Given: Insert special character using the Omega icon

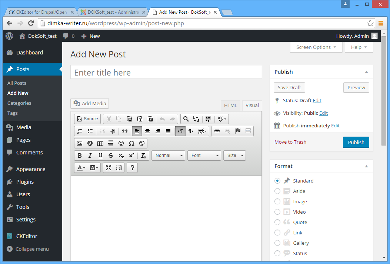Looking at the screenshot, I should [131, 143].
